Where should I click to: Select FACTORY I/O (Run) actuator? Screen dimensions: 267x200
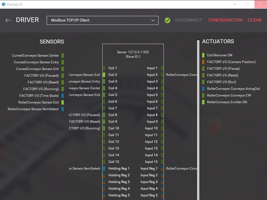(x=221, y=82)
